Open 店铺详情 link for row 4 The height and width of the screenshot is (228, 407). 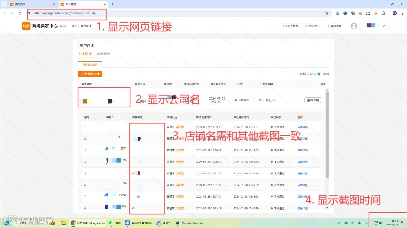point(302,162)
